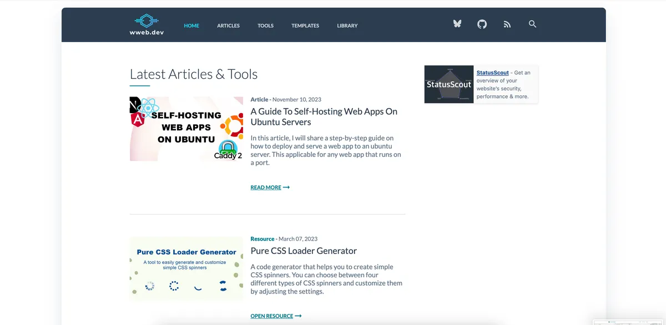Open search with the magnifier icon
666x325 pixels.
[532, 24]
